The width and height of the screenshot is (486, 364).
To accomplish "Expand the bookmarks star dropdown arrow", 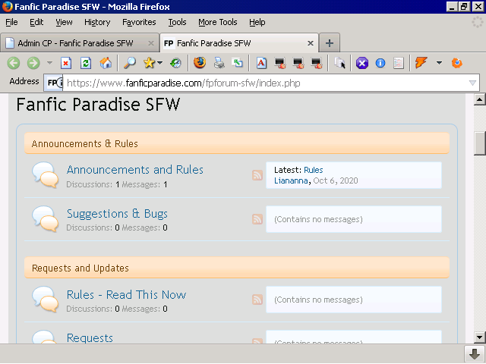I will [159, 63].
